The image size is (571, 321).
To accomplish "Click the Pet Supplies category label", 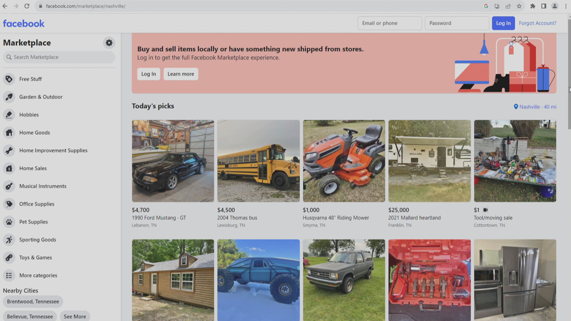I will (34, 222).
